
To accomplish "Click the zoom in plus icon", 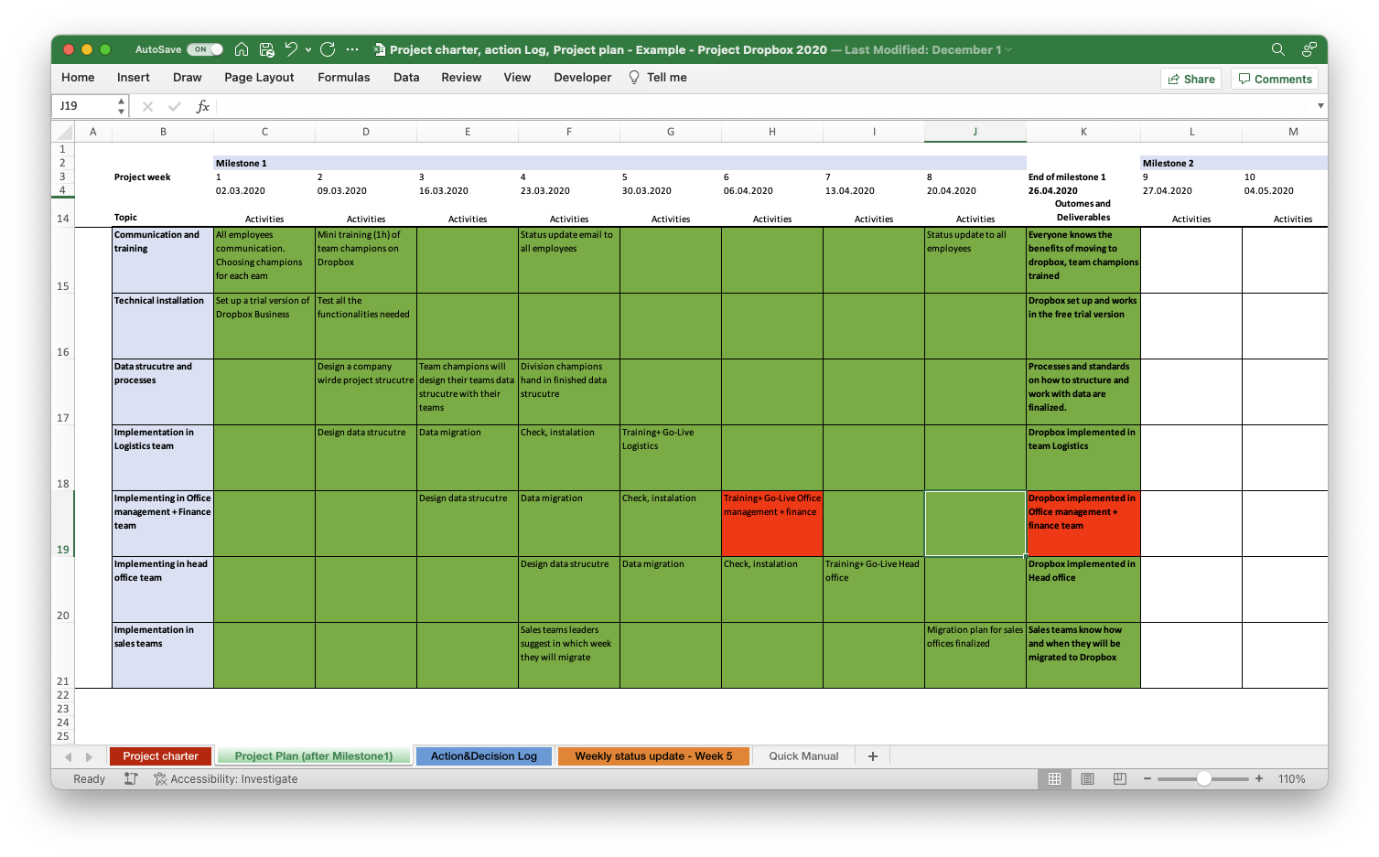I will tap(1259, 779).
